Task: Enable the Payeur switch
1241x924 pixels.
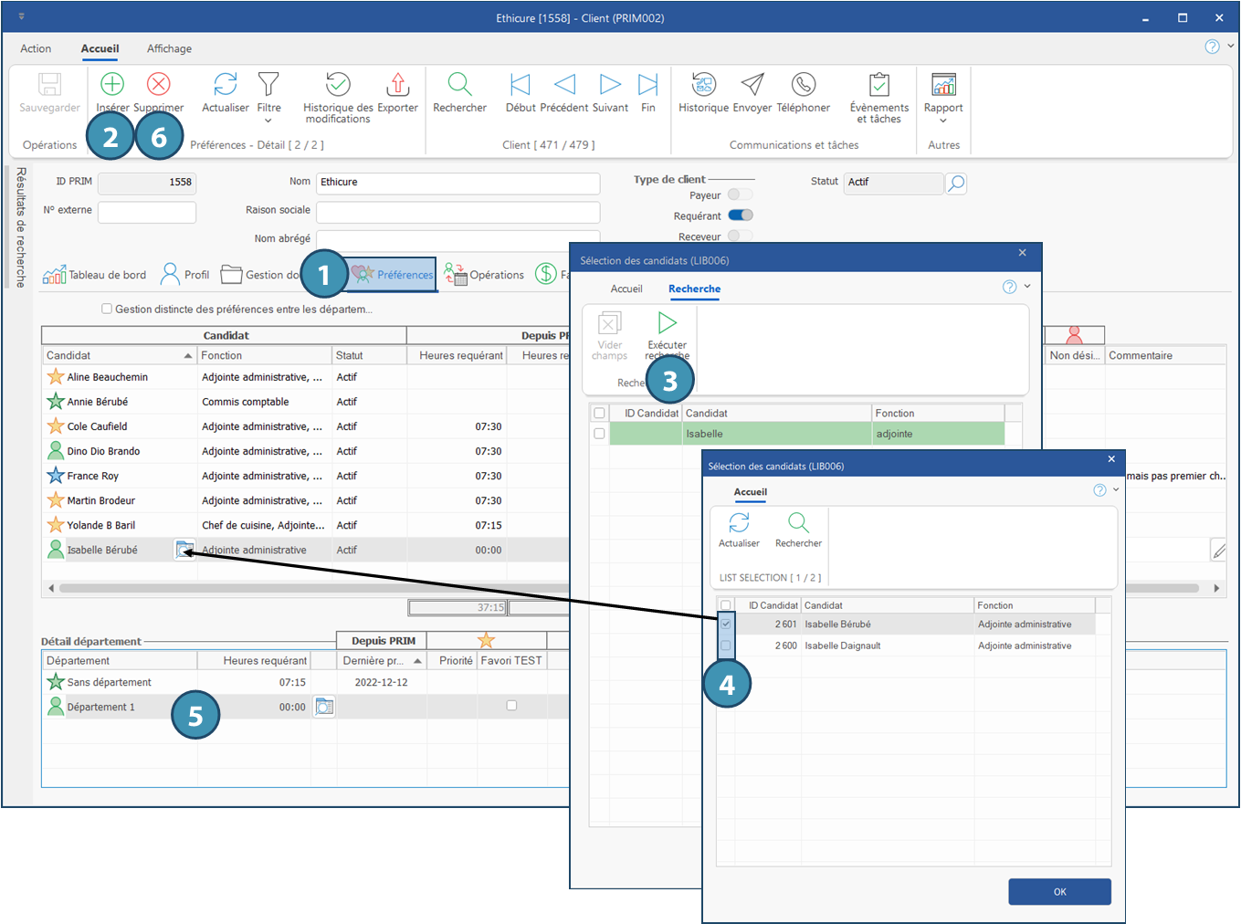Action: pos(741,194)
